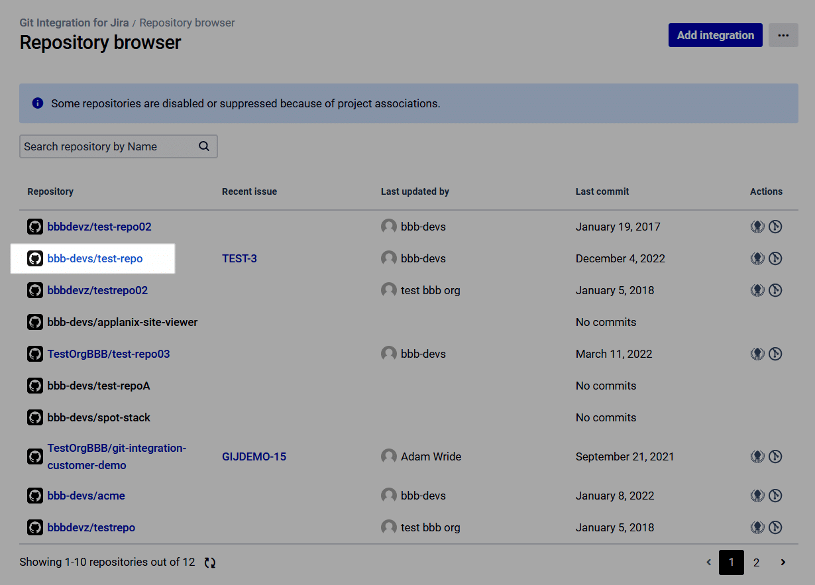The width and height of the screenshot is (815, 585).
Task: Open GitKraken icon for bbbdevz/testrepo row
Action: coord(757,527)
